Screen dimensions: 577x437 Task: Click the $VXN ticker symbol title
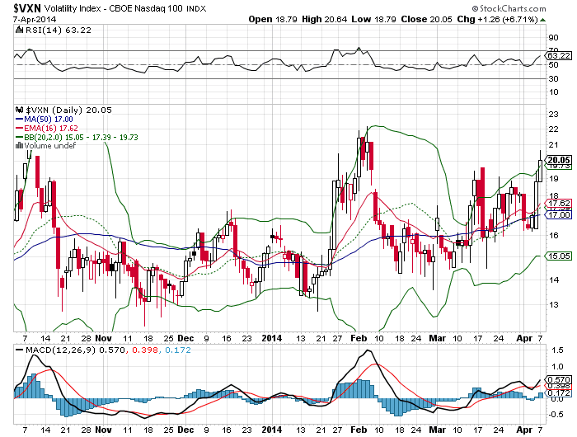(28, 8)
